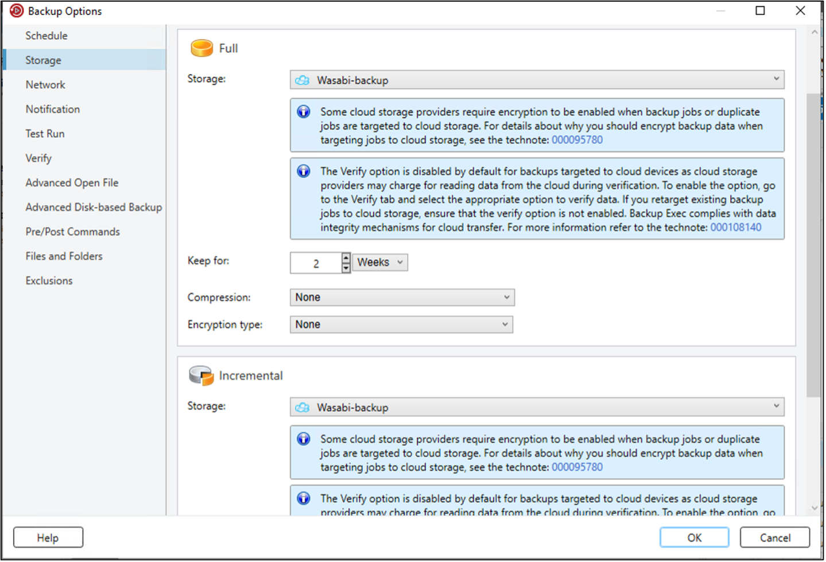
Task: Click the vertical scrollbar thumb
Action: [813, 245]
